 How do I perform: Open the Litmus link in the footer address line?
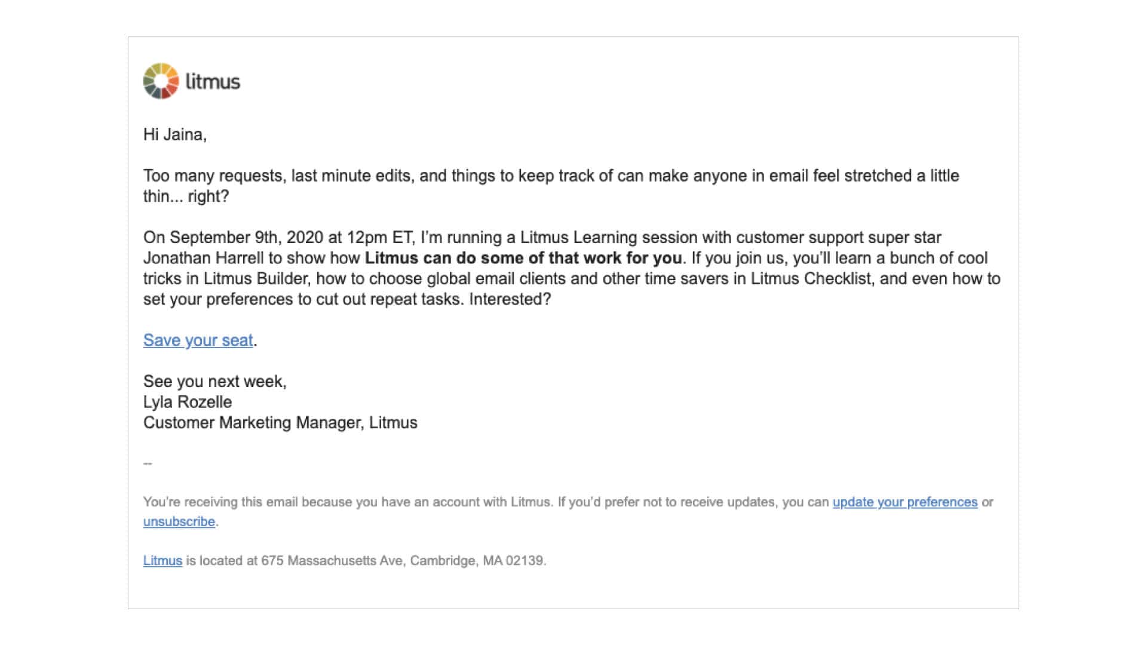(162, 561)
